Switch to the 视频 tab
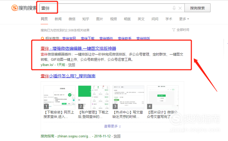The image size is (228, 141). point(113,19)
